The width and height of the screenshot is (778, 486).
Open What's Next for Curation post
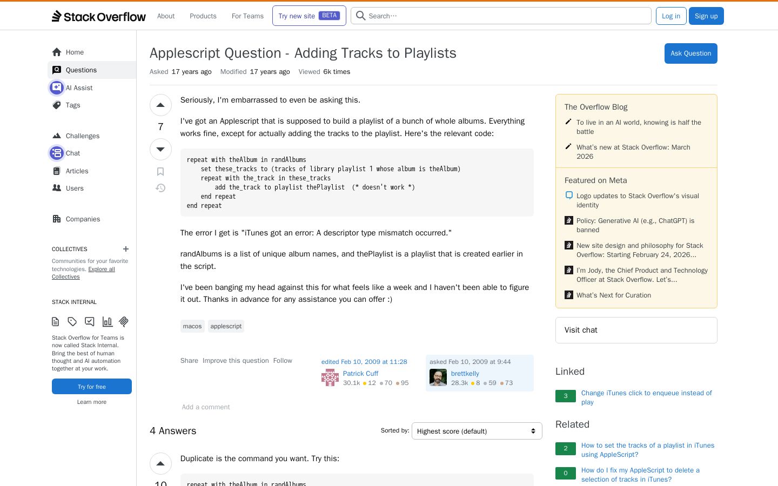coord(614,295)
